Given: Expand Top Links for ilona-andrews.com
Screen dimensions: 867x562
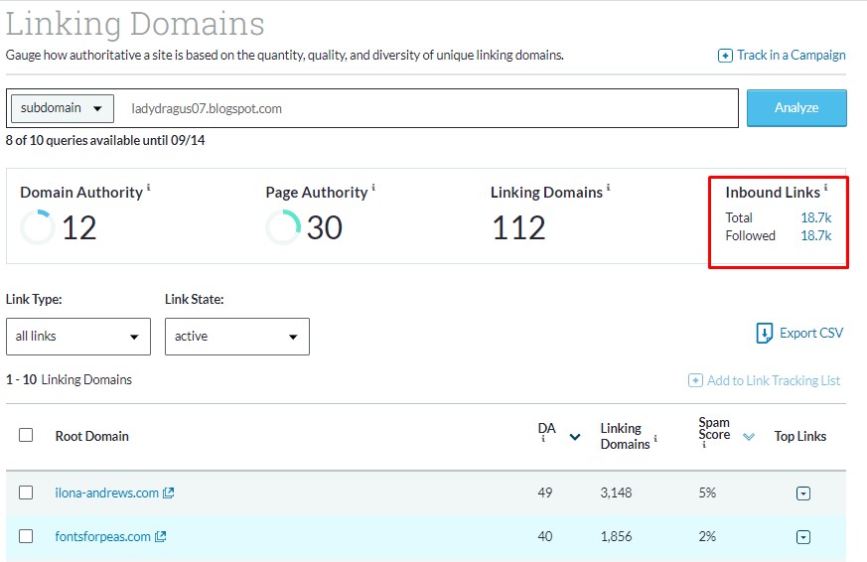Looking at the screenshot, I should [x=803, y=493].
